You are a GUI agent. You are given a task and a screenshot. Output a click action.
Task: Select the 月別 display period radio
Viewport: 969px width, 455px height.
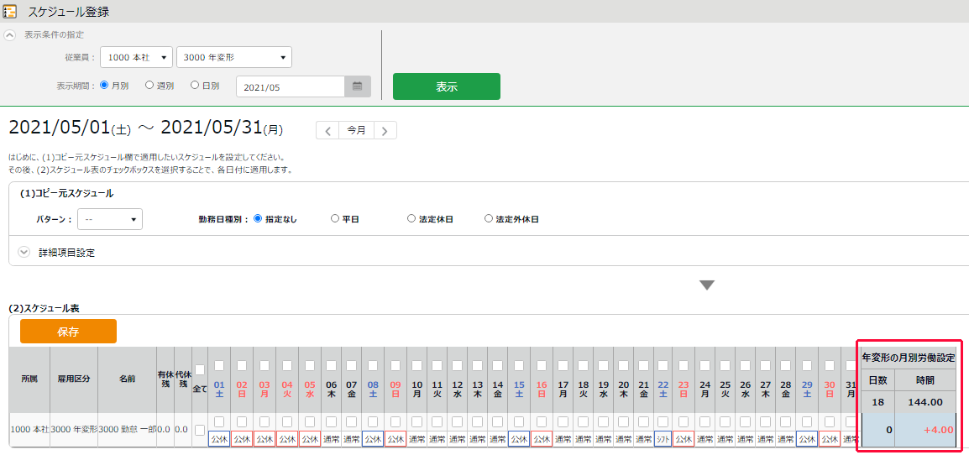tap(104, 85)
